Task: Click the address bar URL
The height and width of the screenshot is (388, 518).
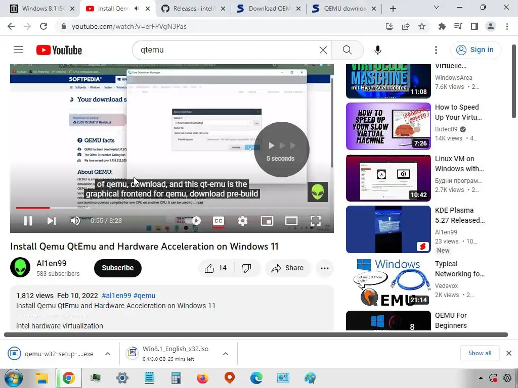Action: [x=129, y=26]
